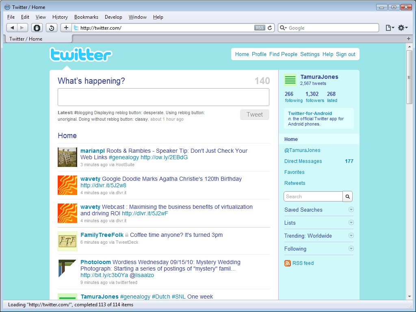Image resolution: width=416 pixels, height=312 pixels.
Task: Open a new tab with plus icon
Action: click(x=409, y=39)
